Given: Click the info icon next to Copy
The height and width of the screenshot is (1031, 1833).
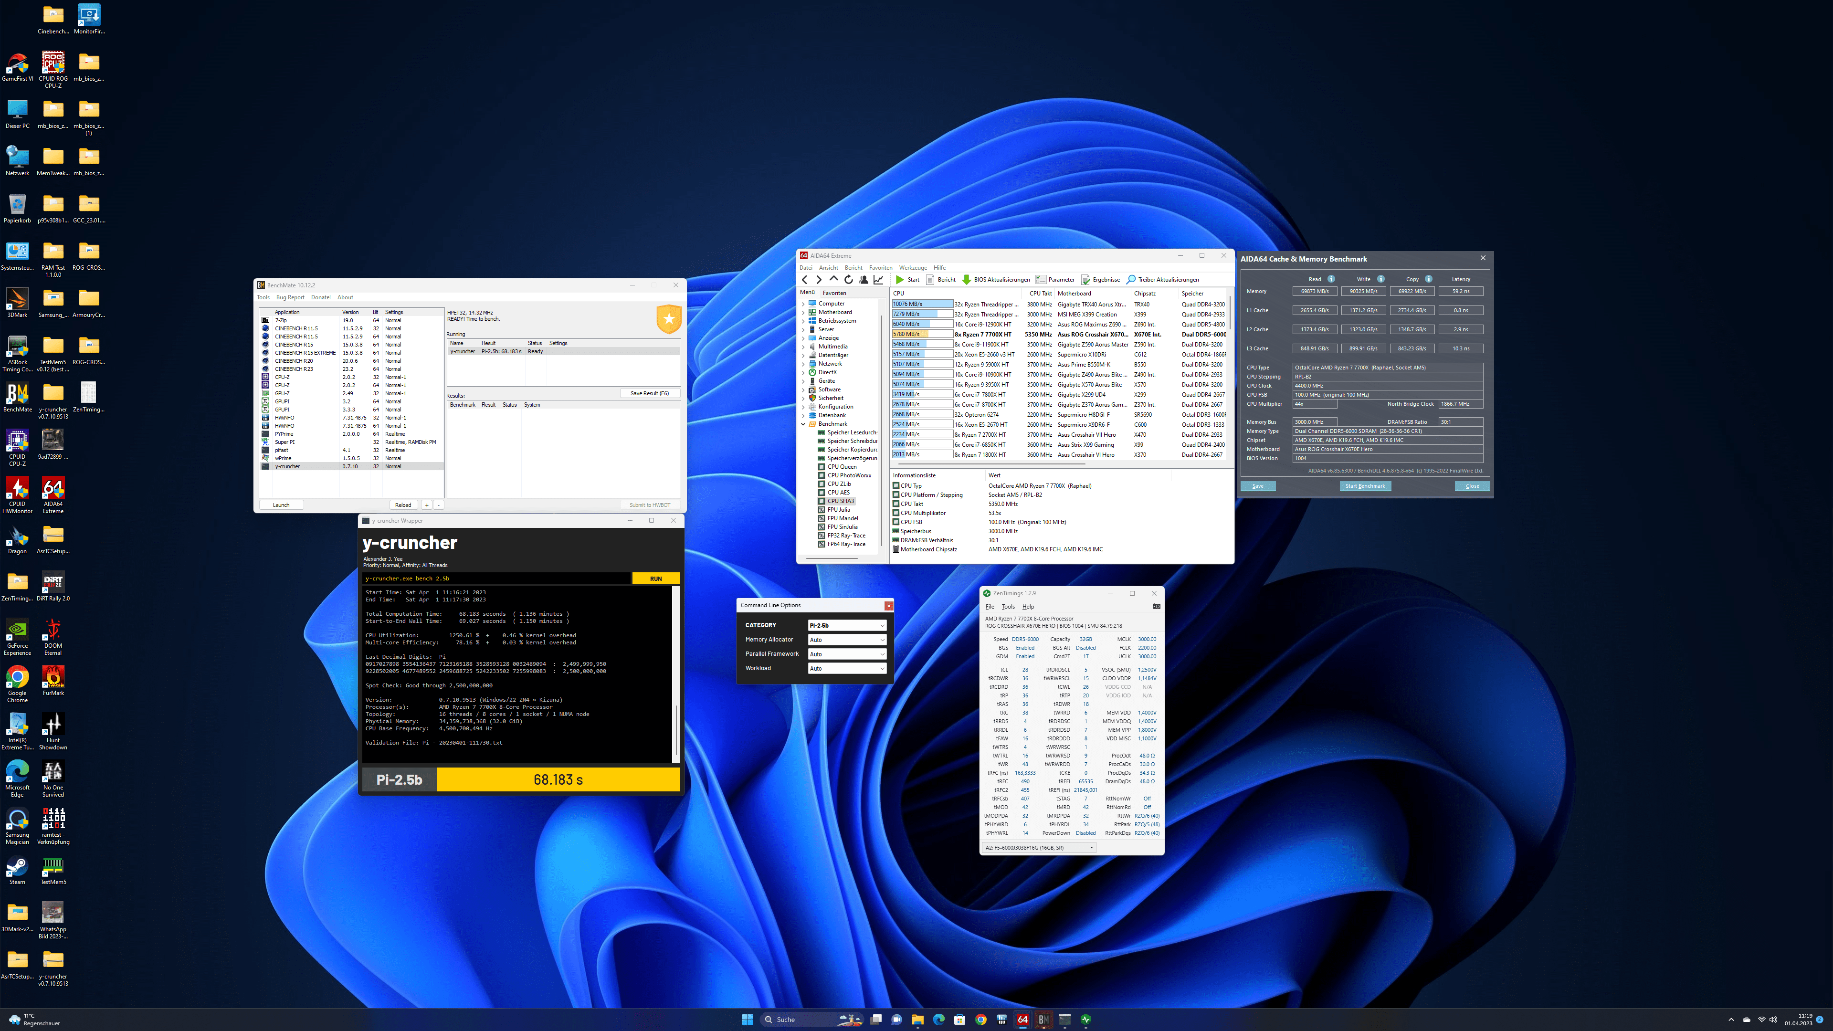Looking at the screenshot, I should coord(1429,279).
